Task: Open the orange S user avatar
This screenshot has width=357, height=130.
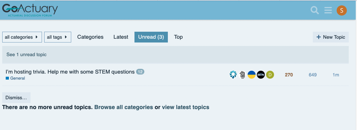Action: pos(341,10)
